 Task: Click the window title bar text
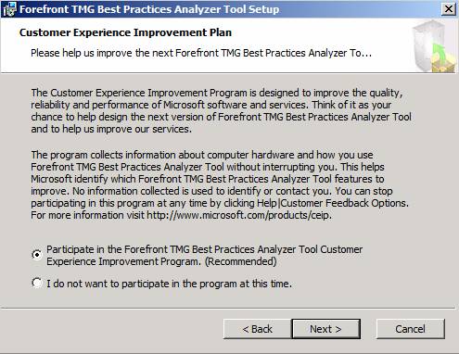[149, 9]
